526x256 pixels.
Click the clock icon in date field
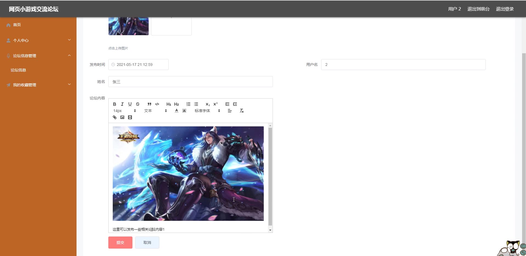click(x=113, y=65)
